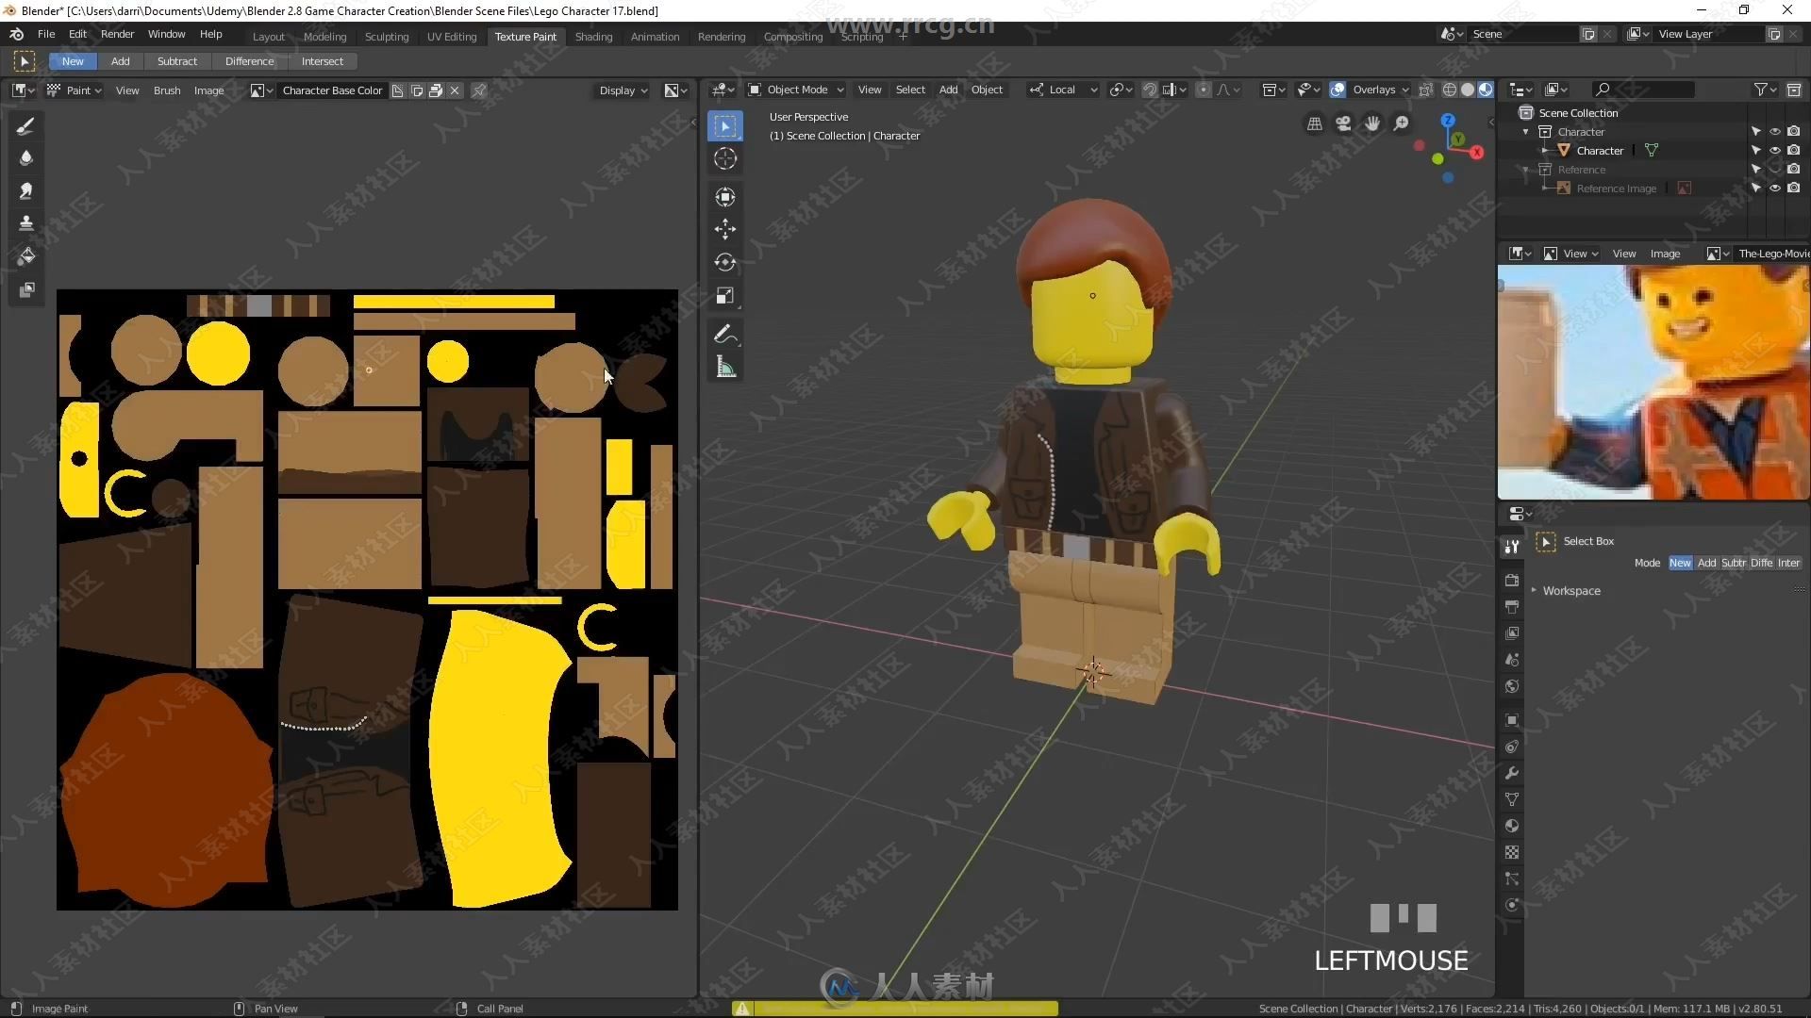Toggle snapping magnet in viewport header
Viewport: 1811px width, 1018px height.
pos(1150,90)
